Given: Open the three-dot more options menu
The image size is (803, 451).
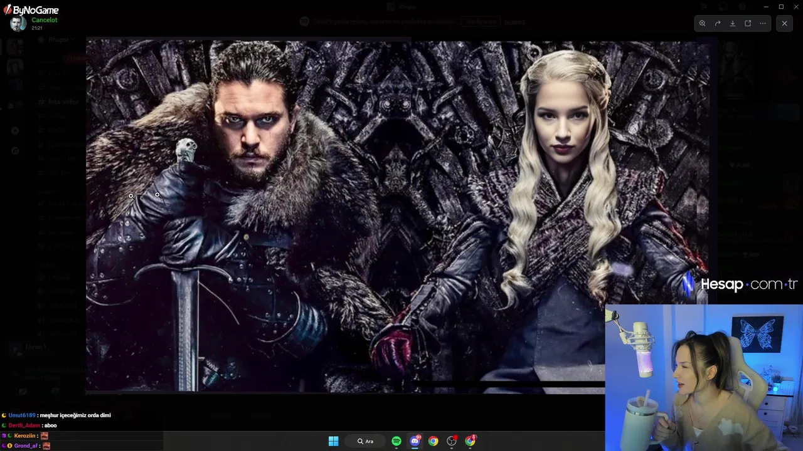Looking at the screenshot, I should 763,24.
